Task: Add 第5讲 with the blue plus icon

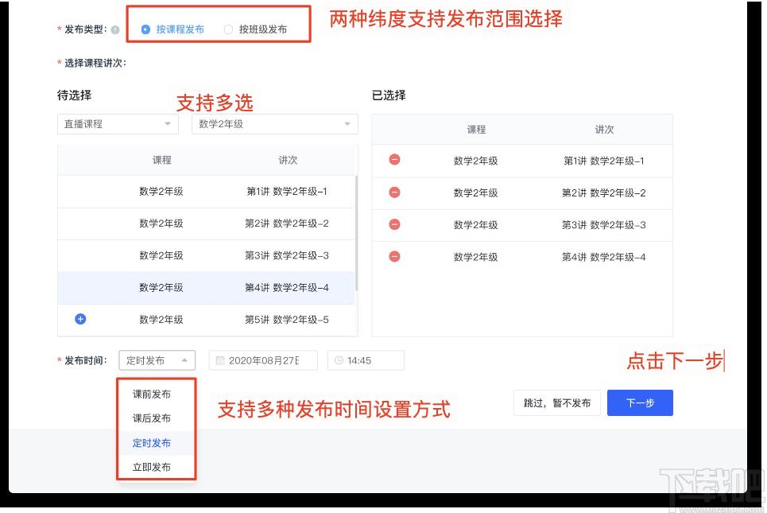Action: click(x=80, y=319)
